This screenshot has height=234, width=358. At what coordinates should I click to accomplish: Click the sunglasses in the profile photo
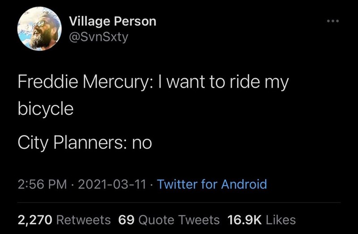[39, 24]
